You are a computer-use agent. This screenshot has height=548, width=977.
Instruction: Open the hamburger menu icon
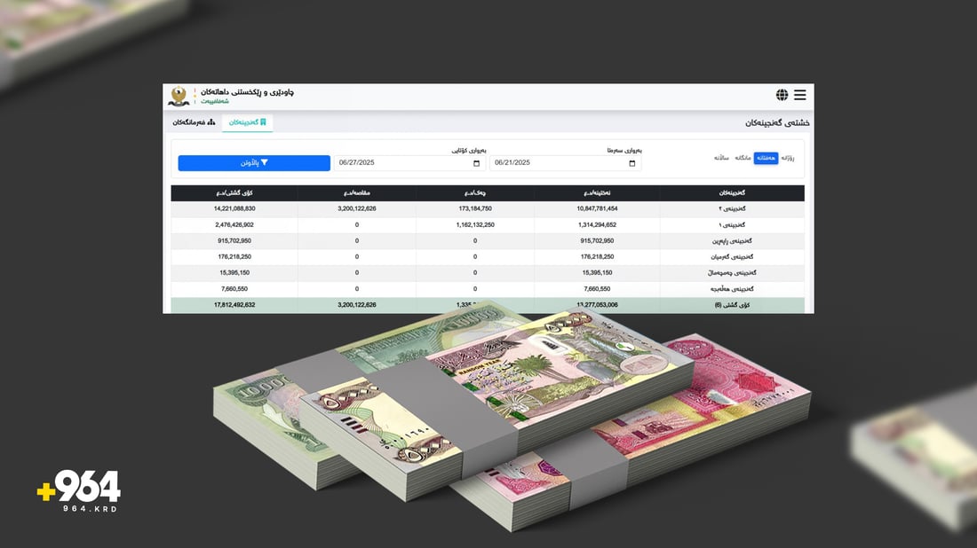799,95
